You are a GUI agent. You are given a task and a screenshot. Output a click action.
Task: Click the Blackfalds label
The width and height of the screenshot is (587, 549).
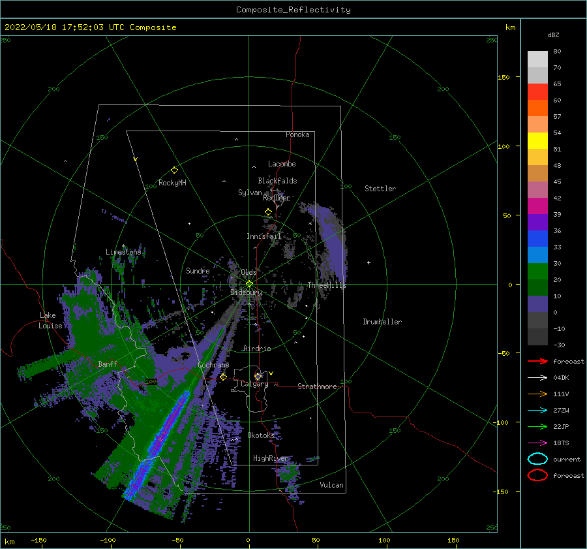(x=277, y=181)
